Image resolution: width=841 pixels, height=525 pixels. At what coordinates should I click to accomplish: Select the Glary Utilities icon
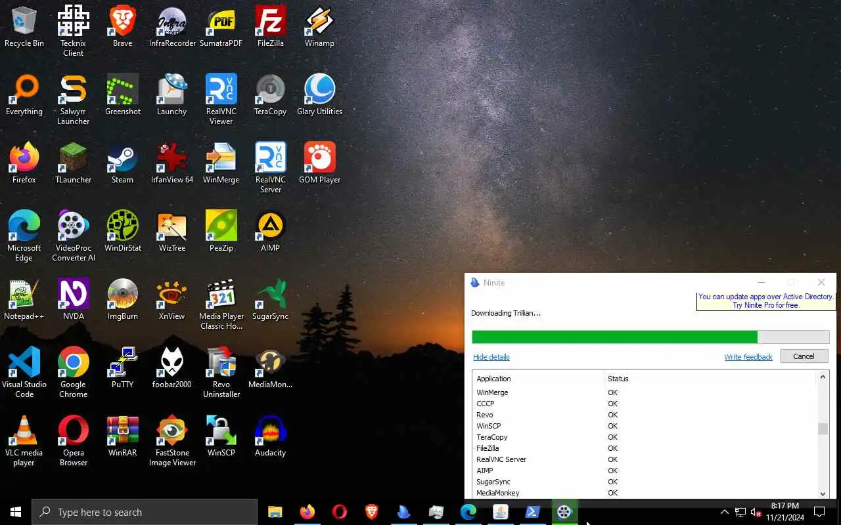(x=320, y=96)
